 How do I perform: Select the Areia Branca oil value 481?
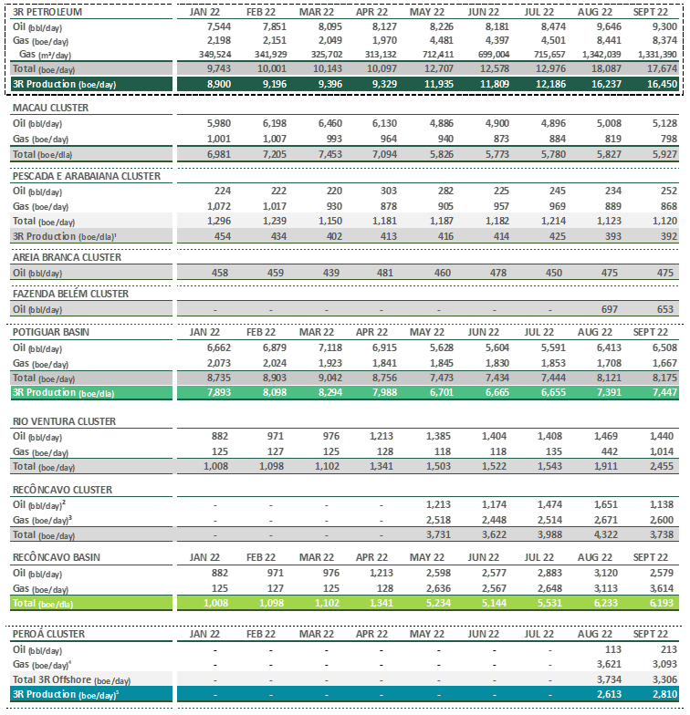tap(385, 274)
